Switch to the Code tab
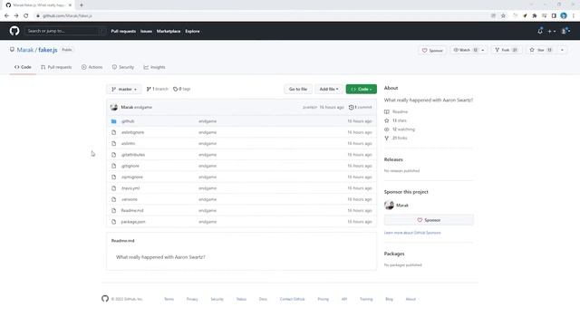Image resolution: width=580 pixels, height=326 pixels. 23,67
